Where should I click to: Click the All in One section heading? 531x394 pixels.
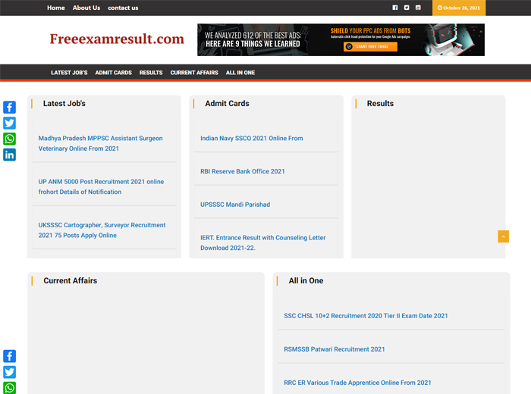coord(306,280)
